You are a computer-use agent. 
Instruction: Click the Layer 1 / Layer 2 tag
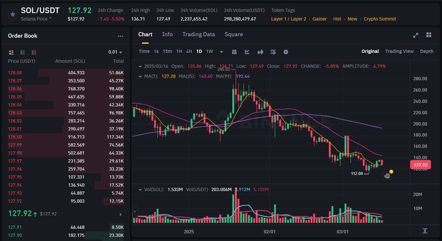289,19
